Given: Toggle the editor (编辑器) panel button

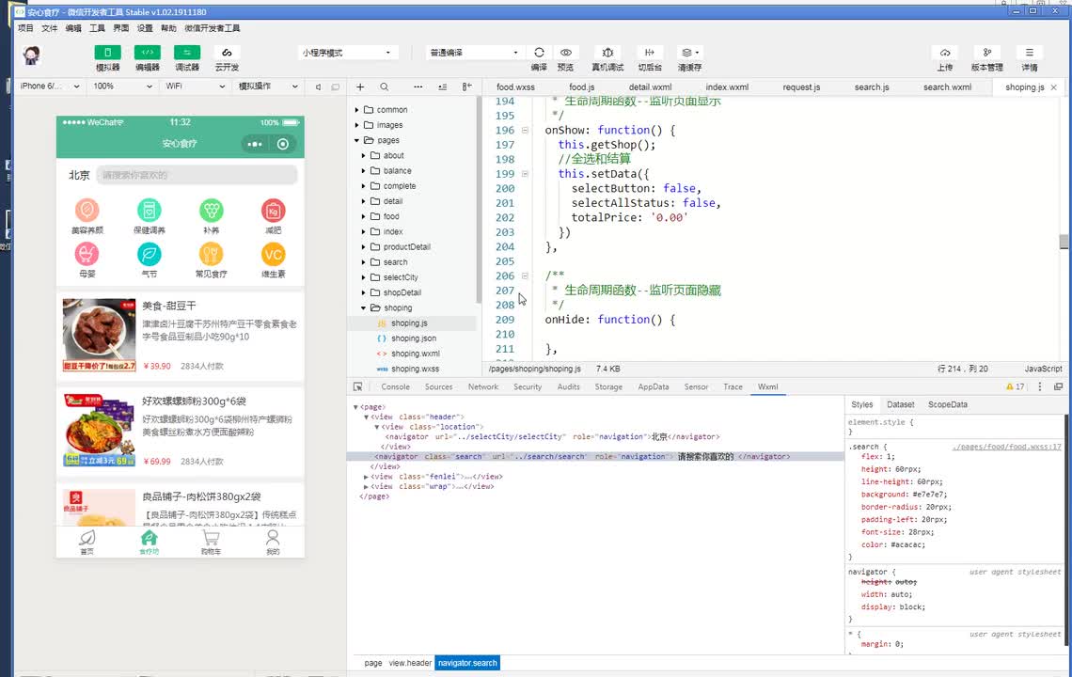Looking at the screenshot, I should click(147, 53).
